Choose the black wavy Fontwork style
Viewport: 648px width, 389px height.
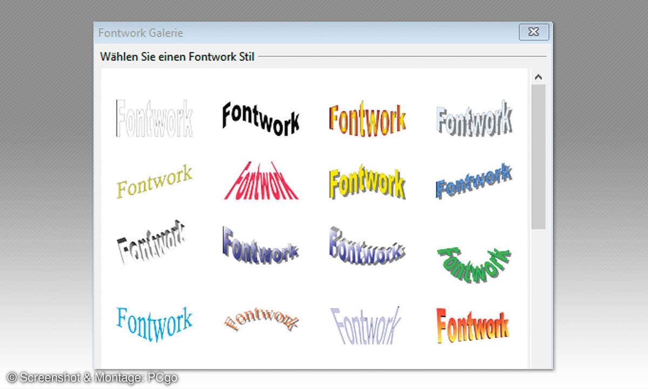tap(261, 118)
